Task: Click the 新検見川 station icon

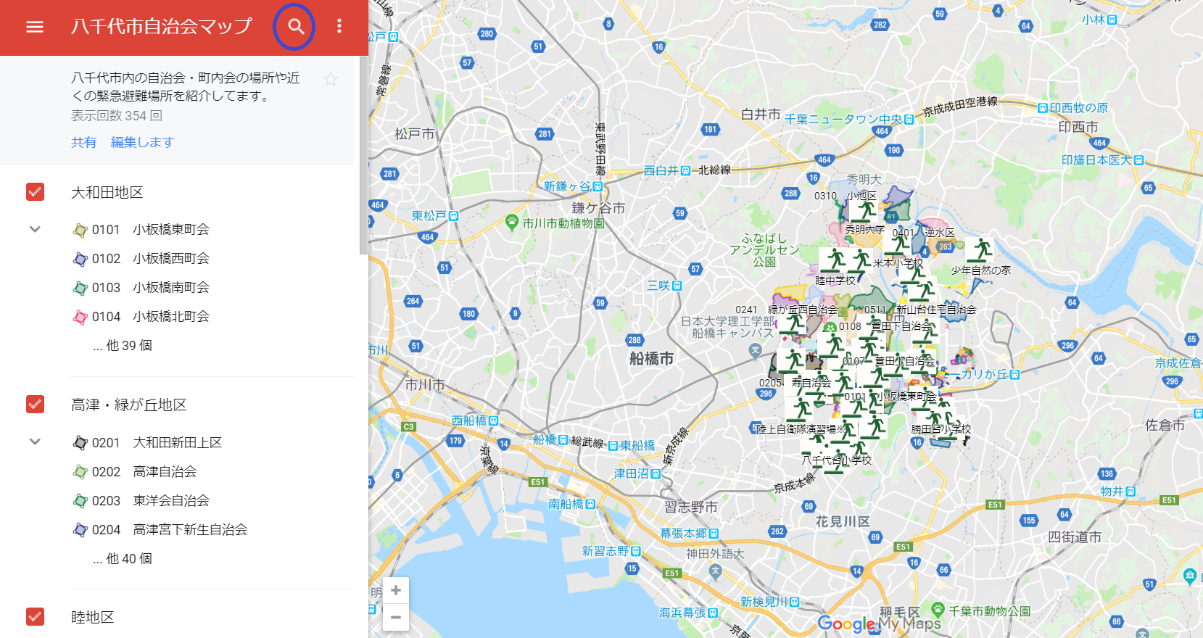Action: (795, 602)
